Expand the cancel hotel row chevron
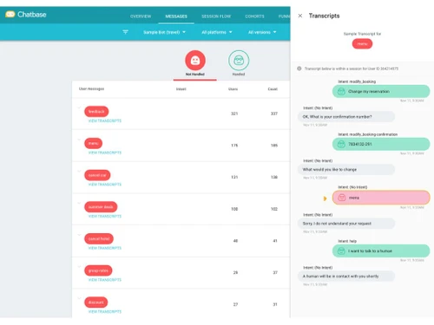The image size is (434, 325). 79,235
